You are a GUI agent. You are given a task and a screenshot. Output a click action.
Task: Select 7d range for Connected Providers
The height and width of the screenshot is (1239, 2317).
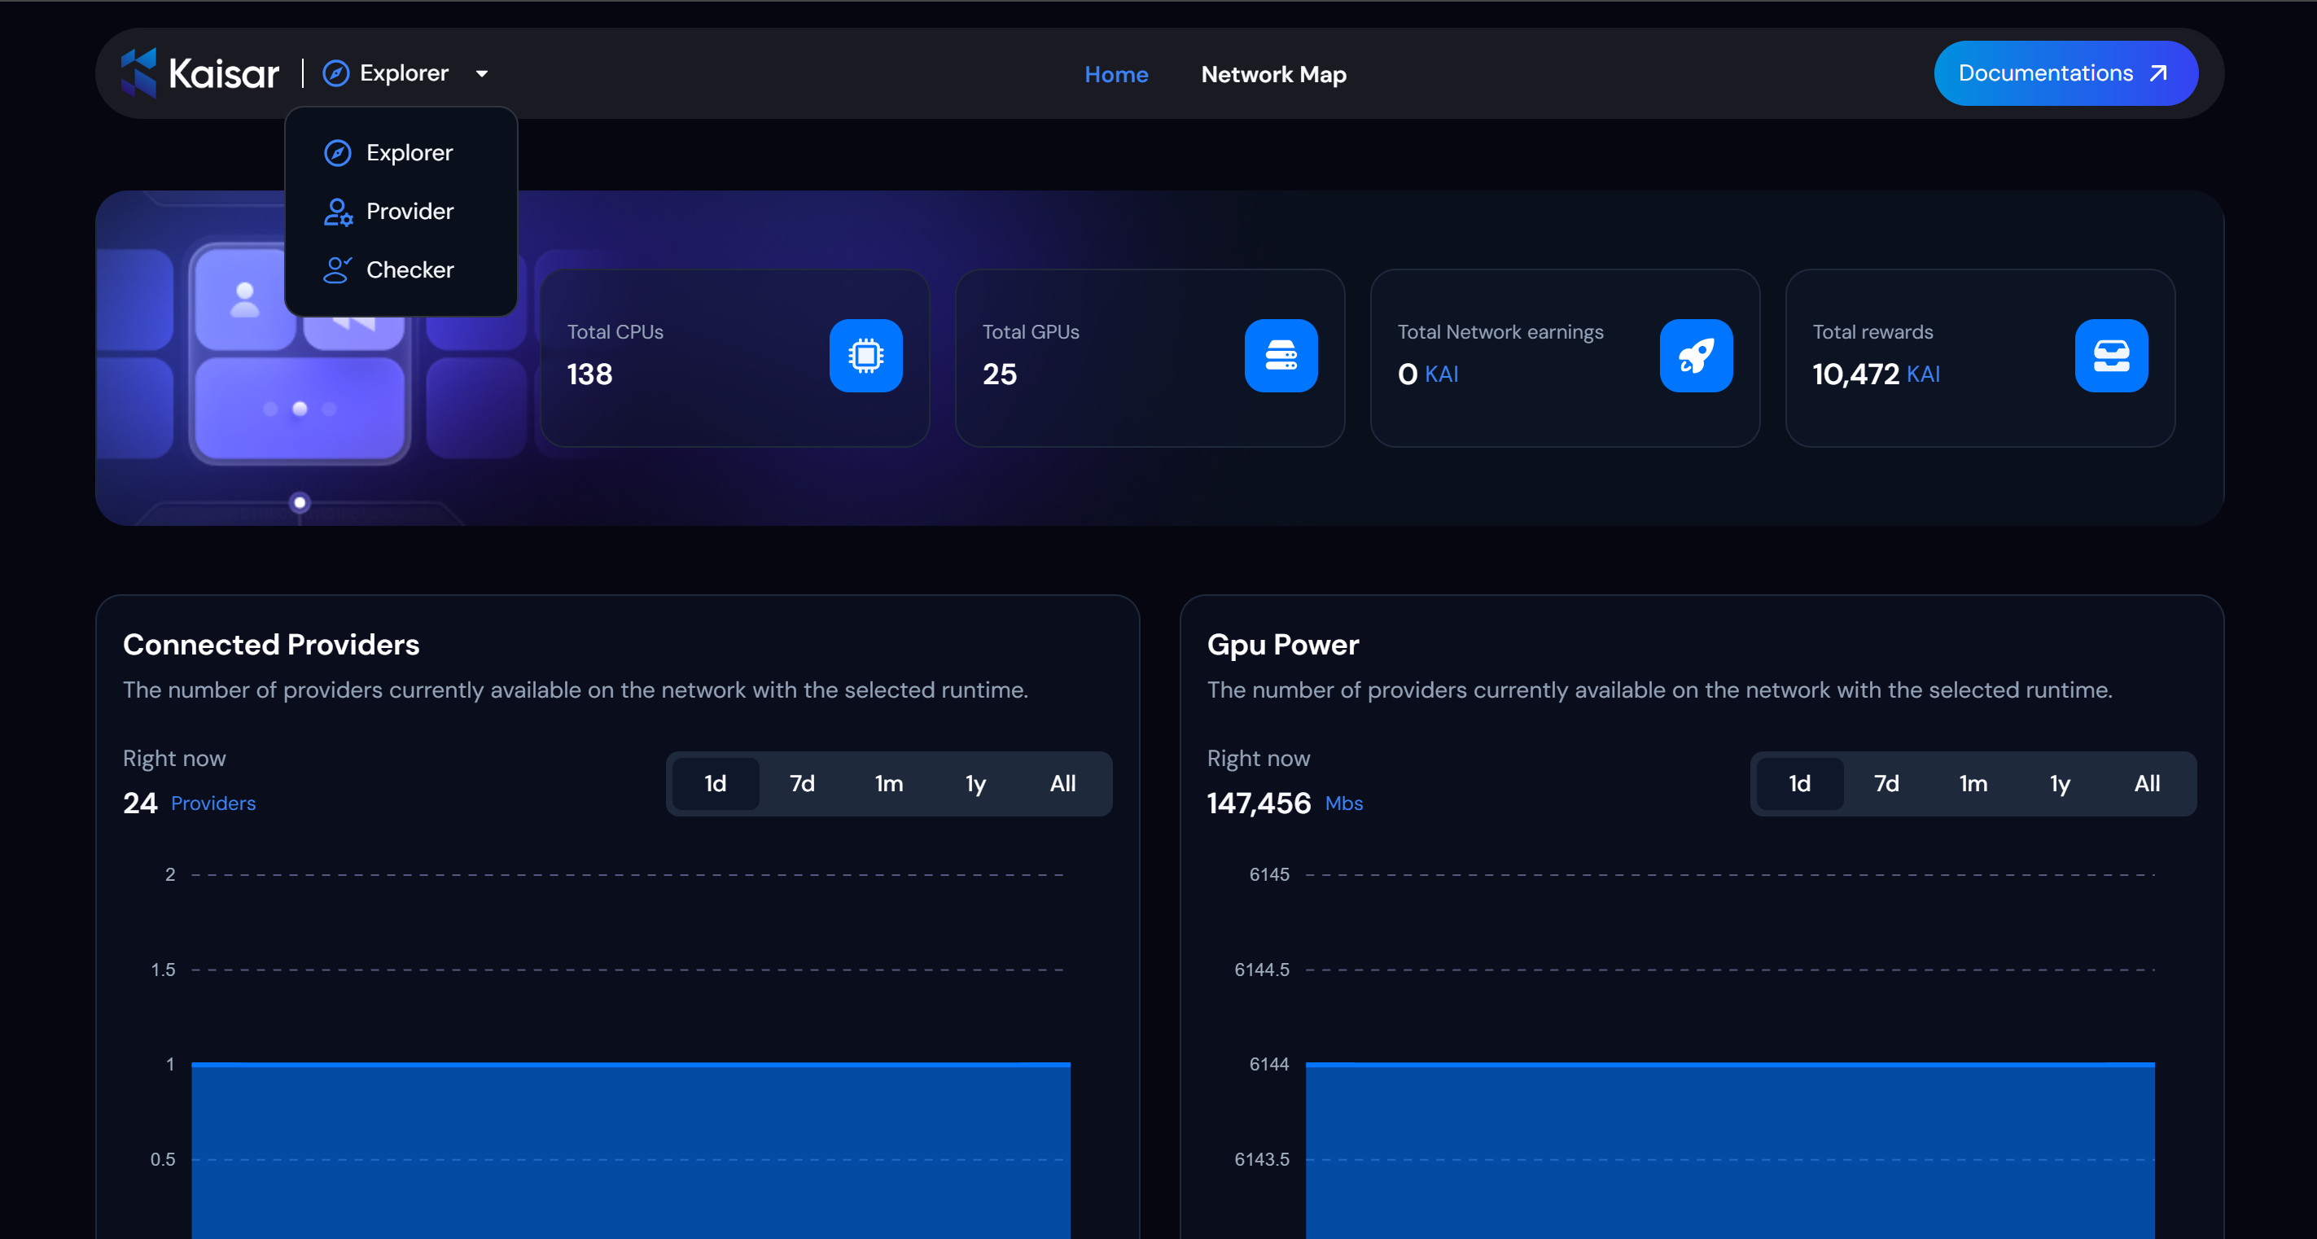801,783
